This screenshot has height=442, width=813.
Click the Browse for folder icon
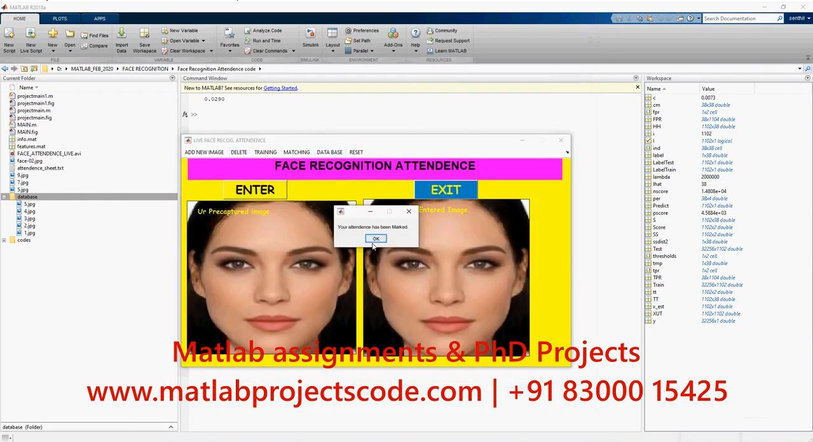34,69
